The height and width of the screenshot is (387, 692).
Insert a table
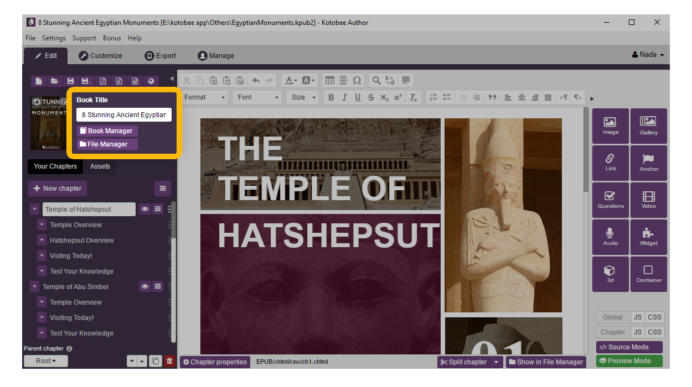[329, 81]
